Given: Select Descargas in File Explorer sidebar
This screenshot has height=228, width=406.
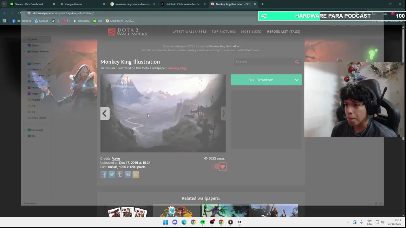Looking at the screenshot, I should click(35, 70).
